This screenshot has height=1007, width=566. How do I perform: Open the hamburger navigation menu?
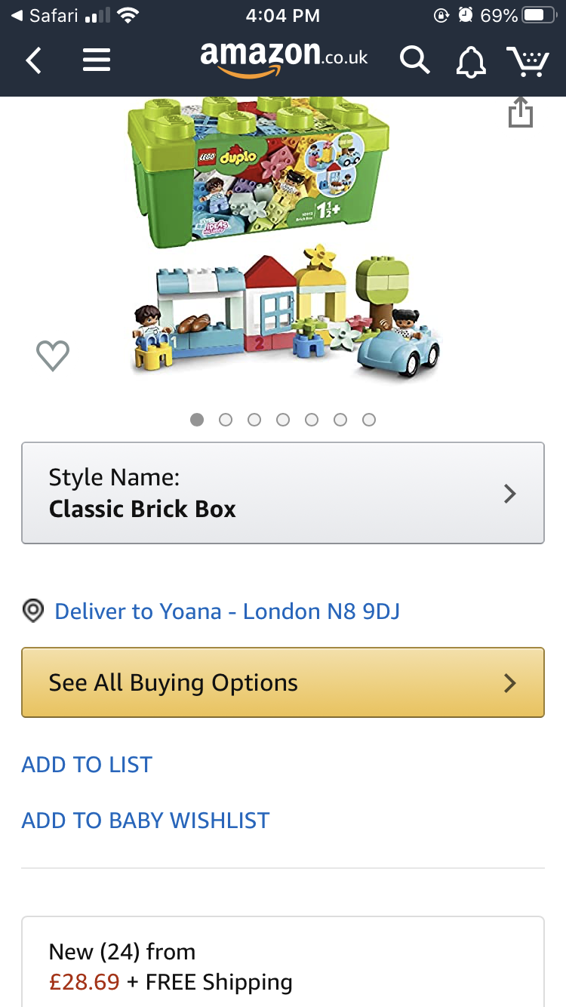tap(97, 60)
